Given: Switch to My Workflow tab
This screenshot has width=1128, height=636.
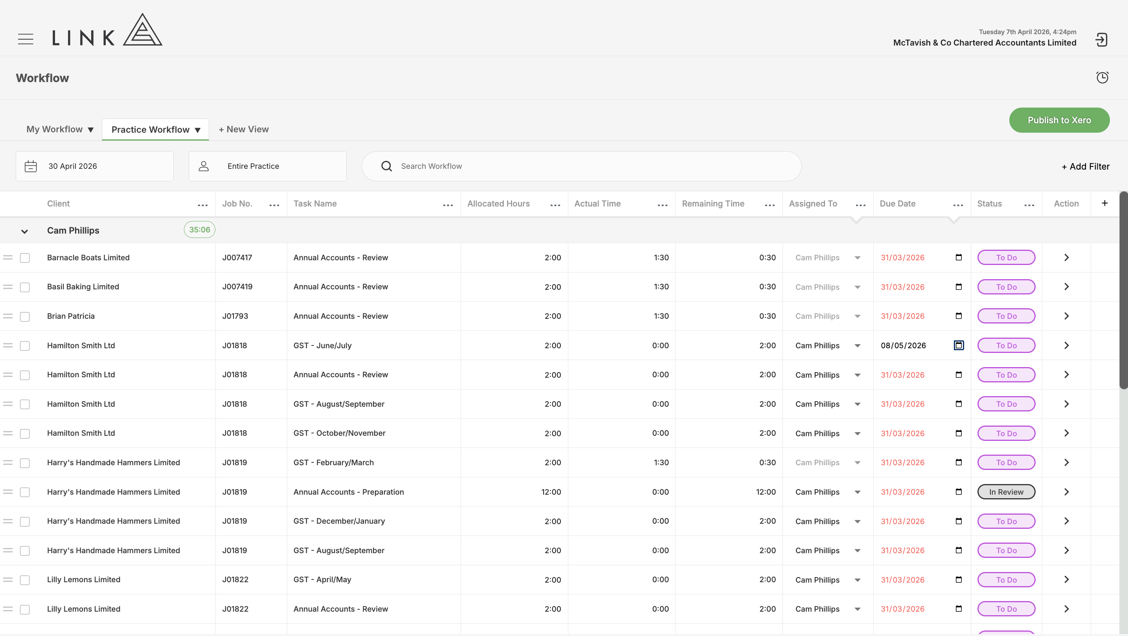Looking at the screenshot, I should [54, 130].
